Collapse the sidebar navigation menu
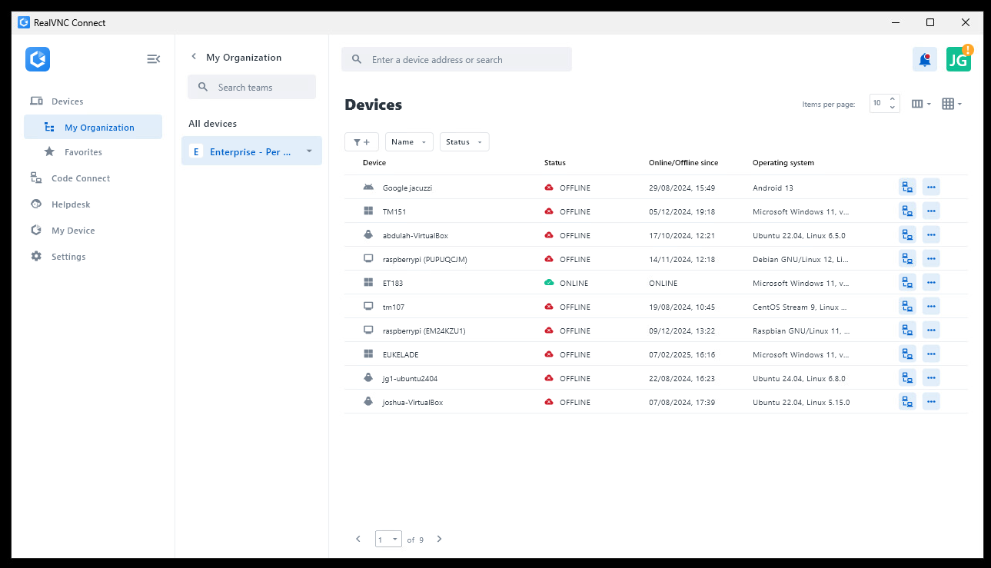 click(x=154, y=58)
